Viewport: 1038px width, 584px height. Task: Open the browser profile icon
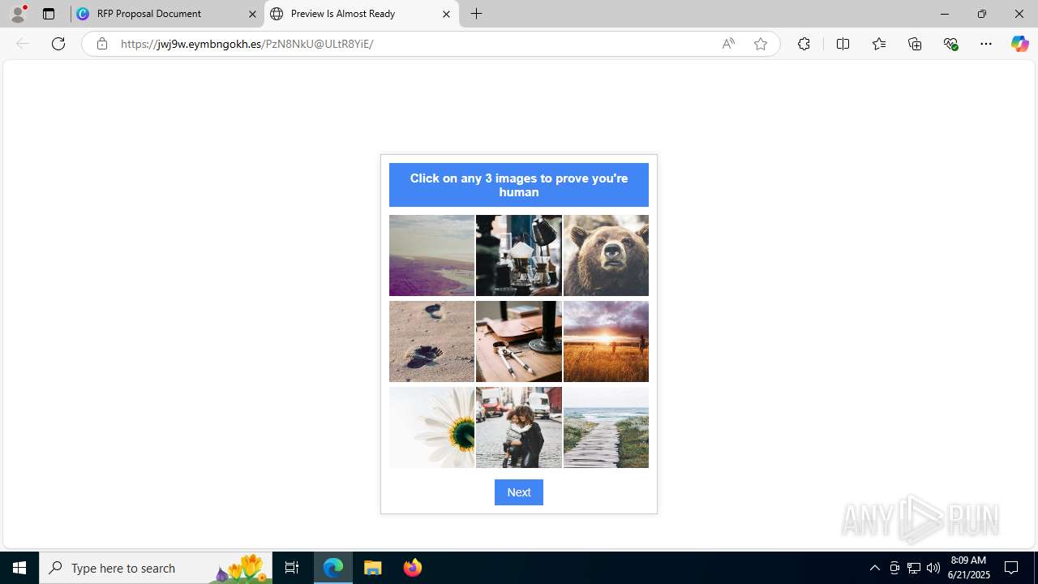pyautogui.click(x=18, y=14)
